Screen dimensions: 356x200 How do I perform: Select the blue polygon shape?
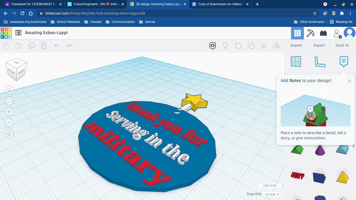[x=320, y=177]
